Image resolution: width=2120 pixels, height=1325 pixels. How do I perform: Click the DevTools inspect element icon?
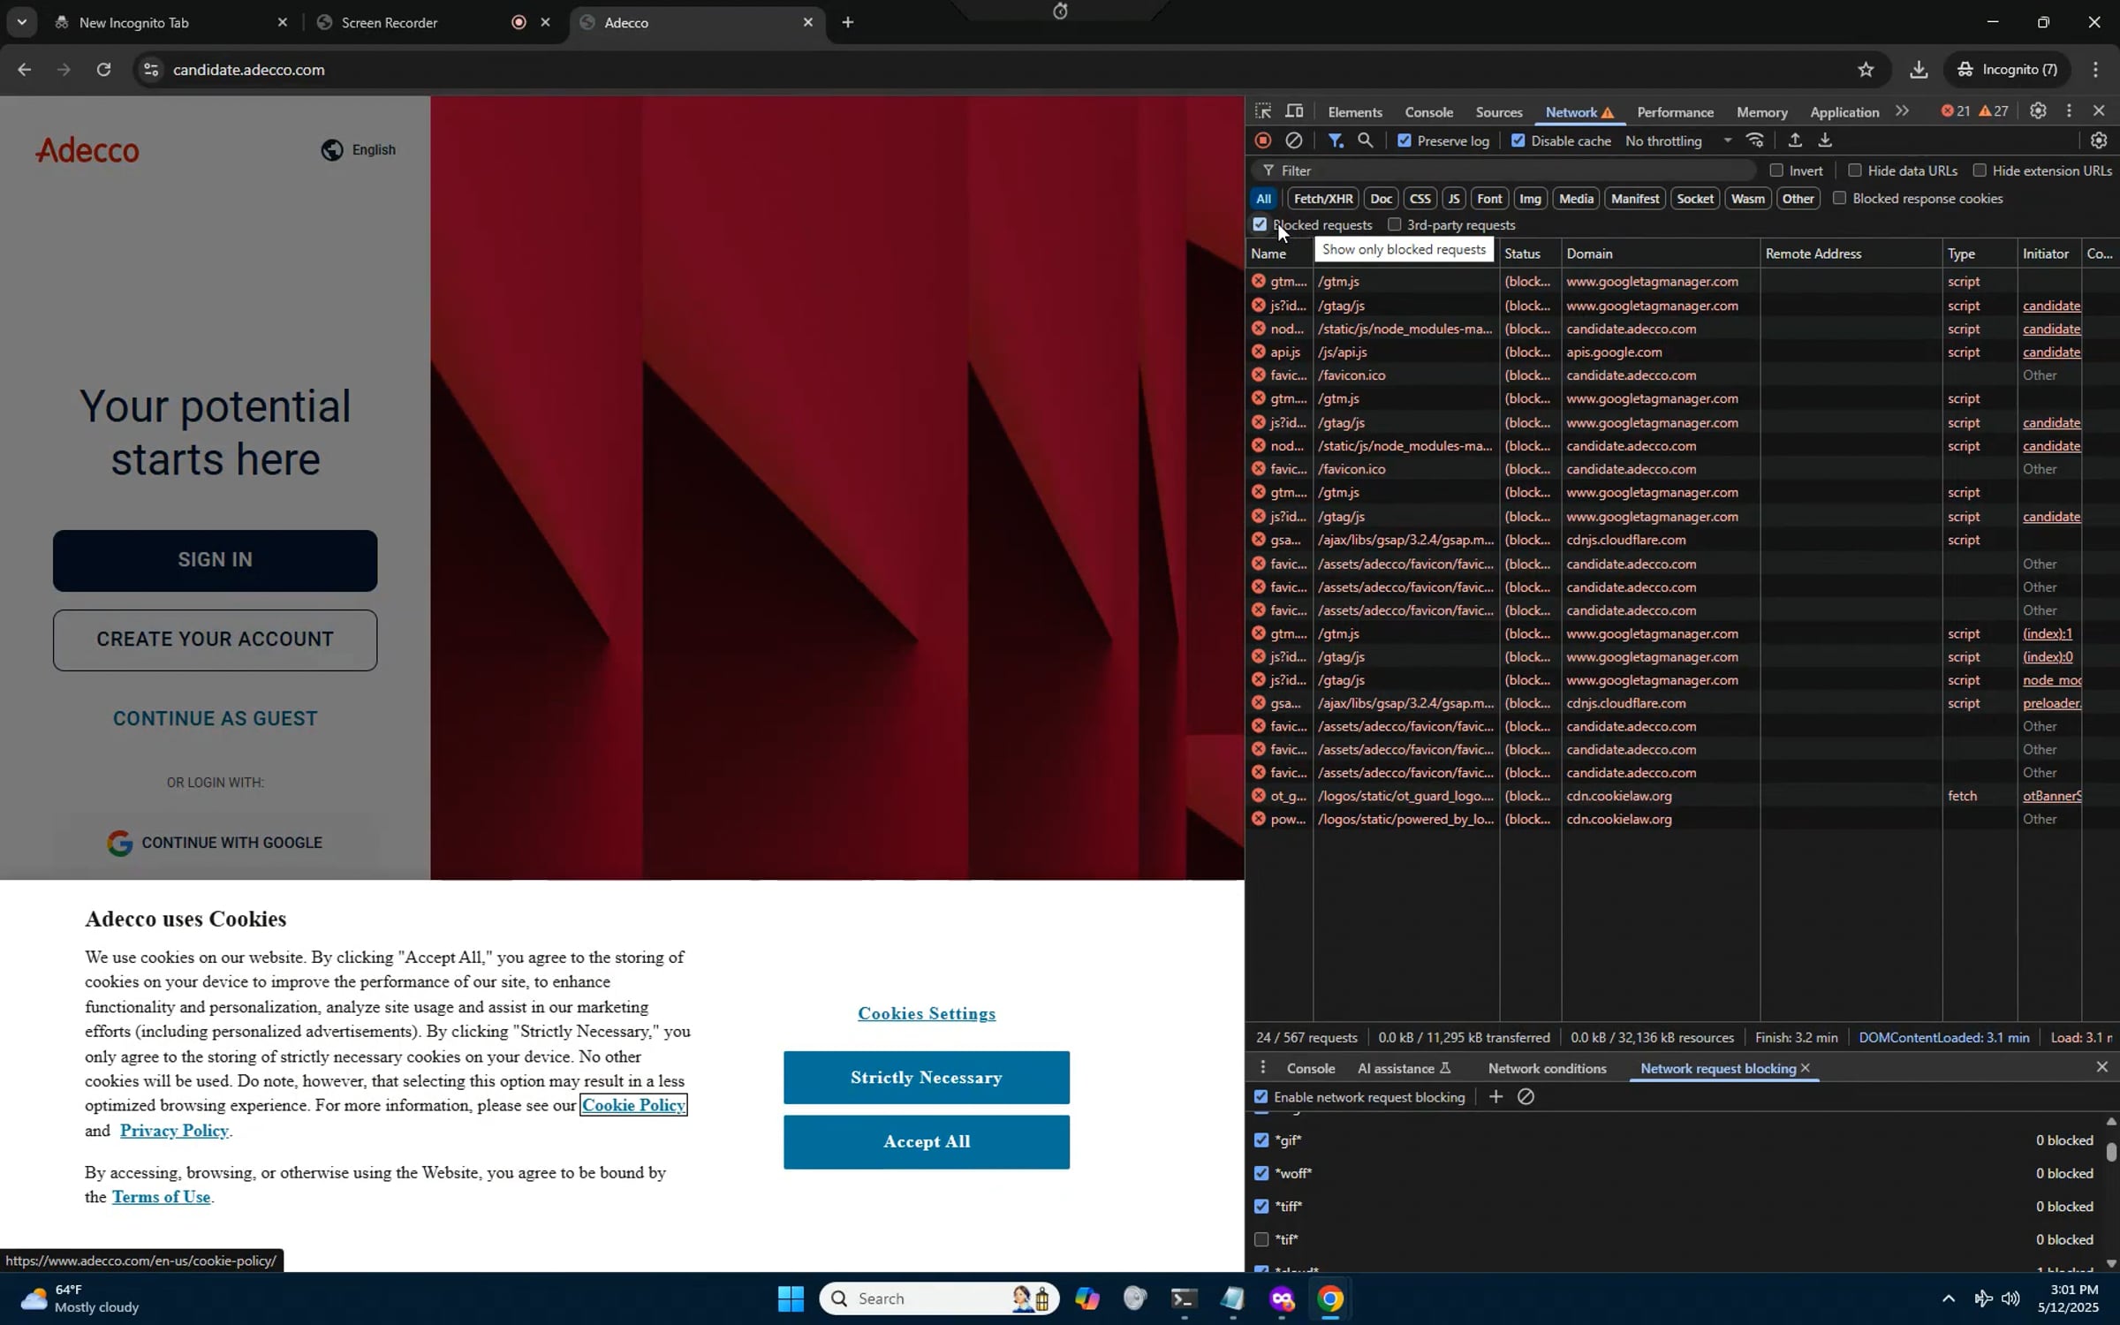(x=1263, y=111)
